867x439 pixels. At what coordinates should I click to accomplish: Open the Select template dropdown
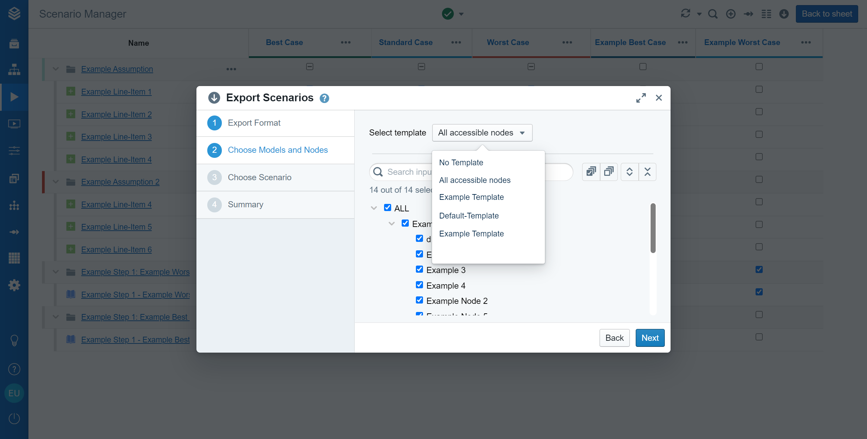(x=482, y=133)
